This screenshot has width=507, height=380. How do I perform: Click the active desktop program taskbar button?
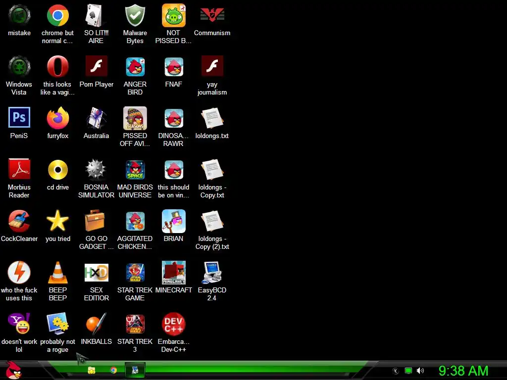[135, 370]
